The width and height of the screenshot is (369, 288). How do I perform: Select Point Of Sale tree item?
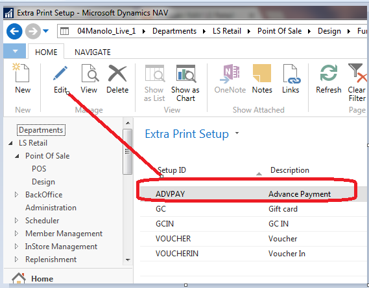[47, 156]
